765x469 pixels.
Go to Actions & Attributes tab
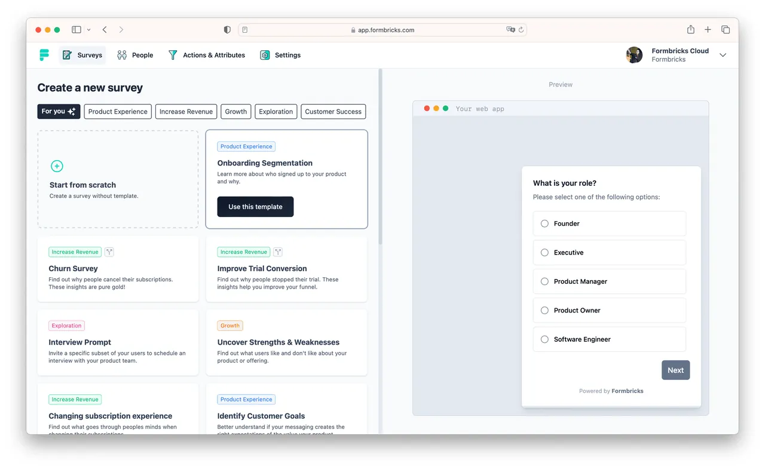pos(206,55)
